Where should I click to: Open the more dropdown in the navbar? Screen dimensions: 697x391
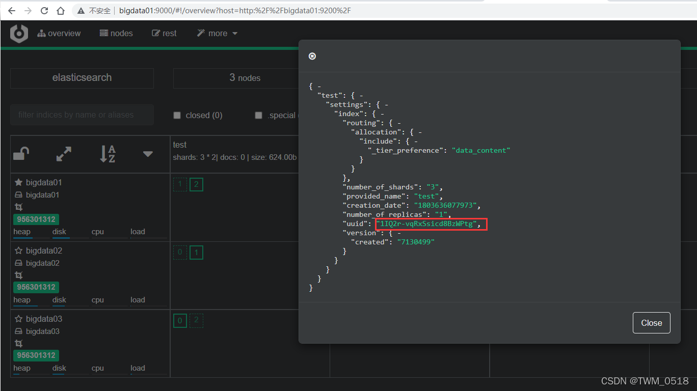[218, 34]
